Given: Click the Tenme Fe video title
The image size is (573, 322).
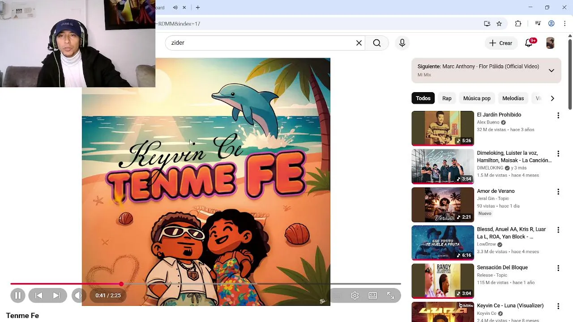Looking at the screenshot, I should [x=22, y=316].
